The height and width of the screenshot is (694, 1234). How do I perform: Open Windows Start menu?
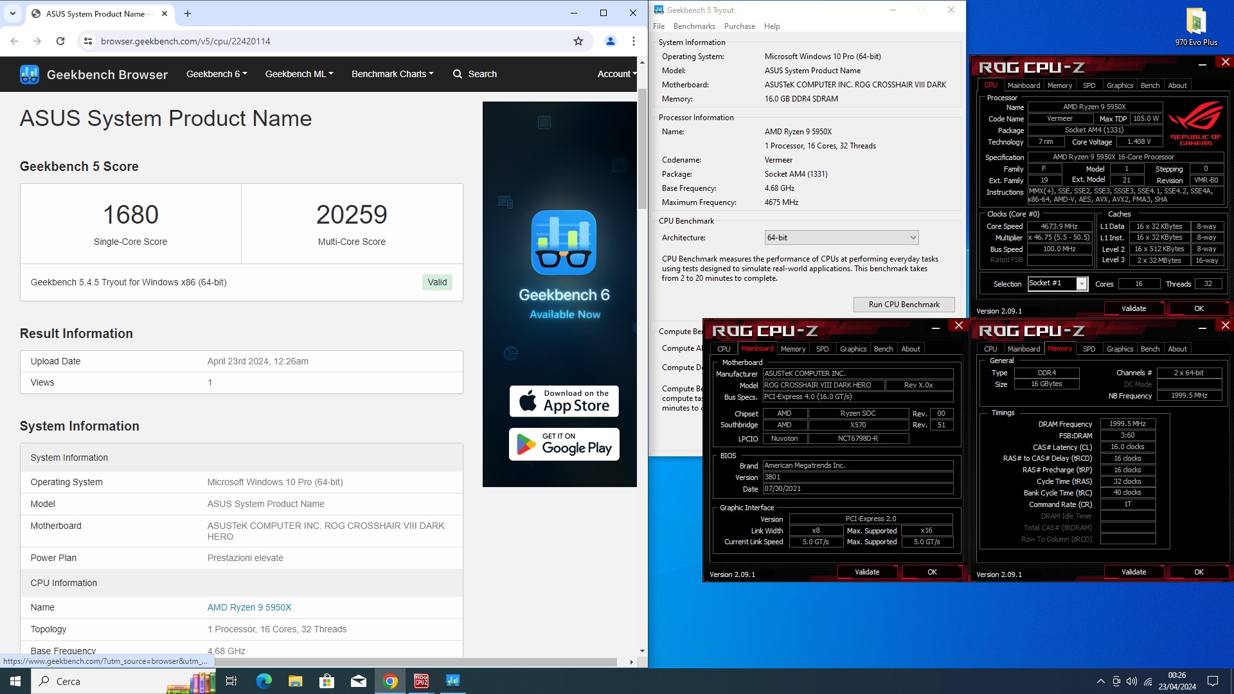point(15,681)
